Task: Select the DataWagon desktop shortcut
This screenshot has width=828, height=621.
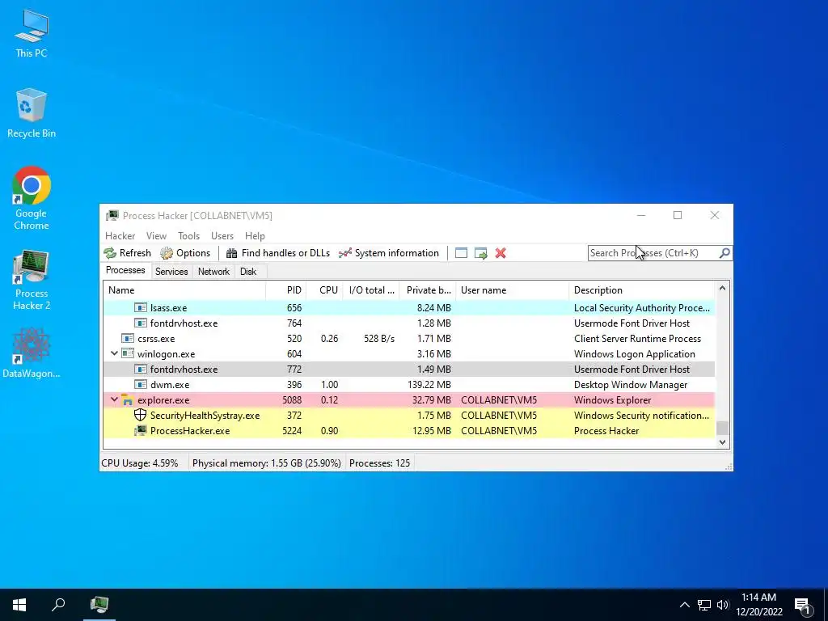Action: pos(32,353)
